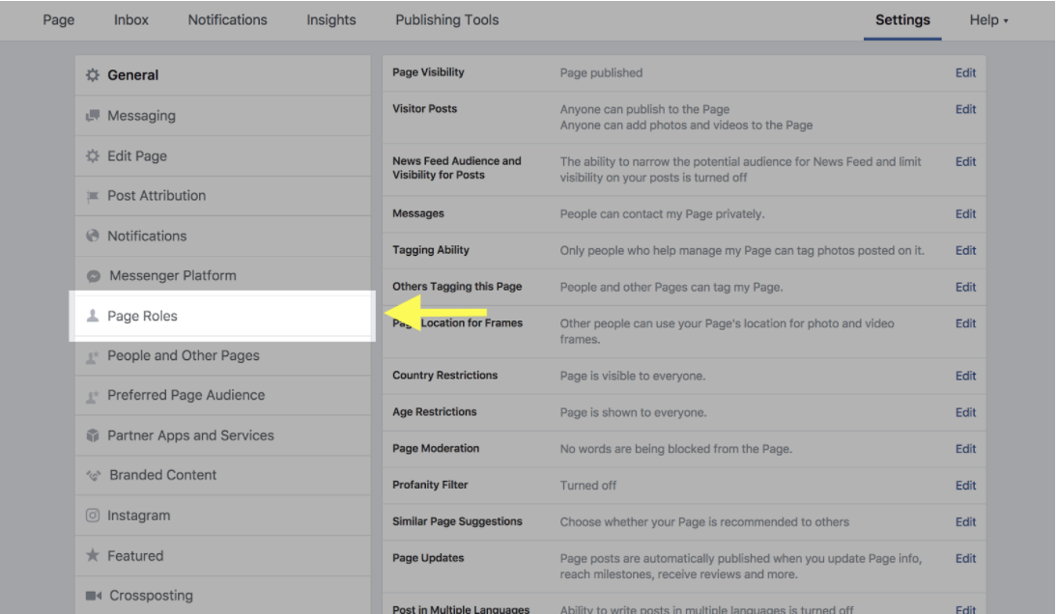Screen dimensions: 1057x614
Task: Select Featured section
Action: coord(223,556)
